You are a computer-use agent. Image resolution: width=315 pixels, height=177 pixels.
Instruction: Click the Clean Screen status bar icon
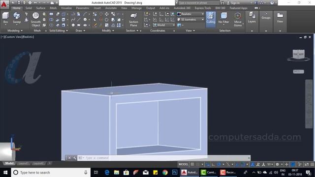tap(307, 164)
